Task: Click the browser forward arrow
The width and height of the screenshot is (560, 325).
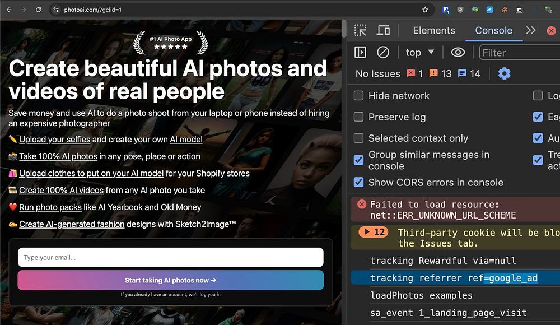Action: click(x=24, y=10)
